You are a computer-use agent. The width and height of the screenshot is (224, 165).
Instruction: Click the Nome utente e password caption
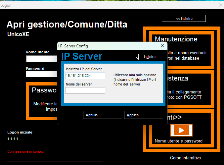tap(179, 141)
